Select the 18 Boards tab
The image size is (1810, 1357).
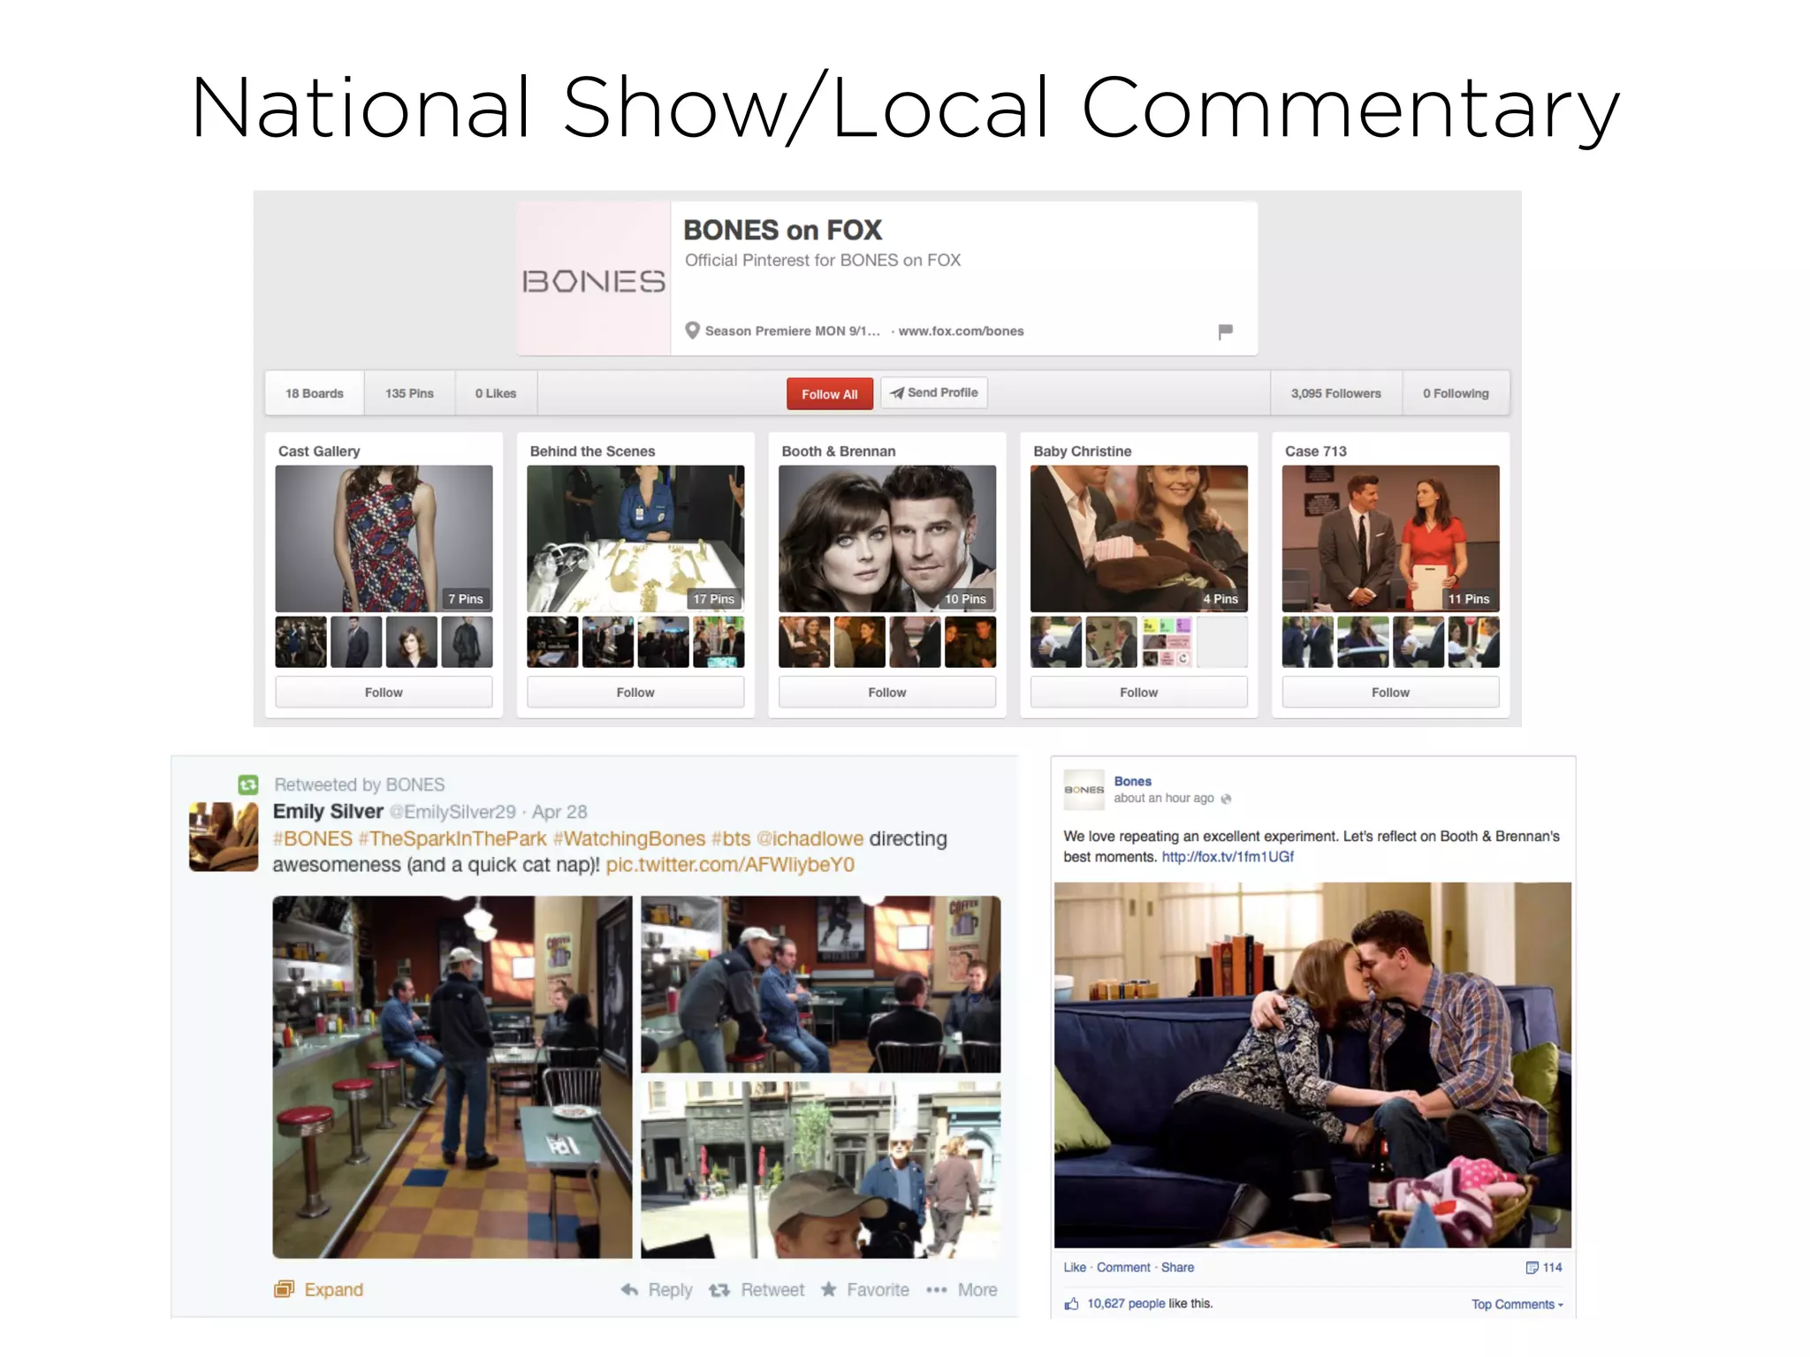(x=315, y=393)
